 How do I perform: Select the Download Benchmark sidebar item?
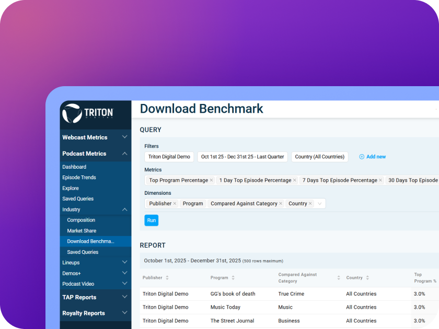coord(96,241)
